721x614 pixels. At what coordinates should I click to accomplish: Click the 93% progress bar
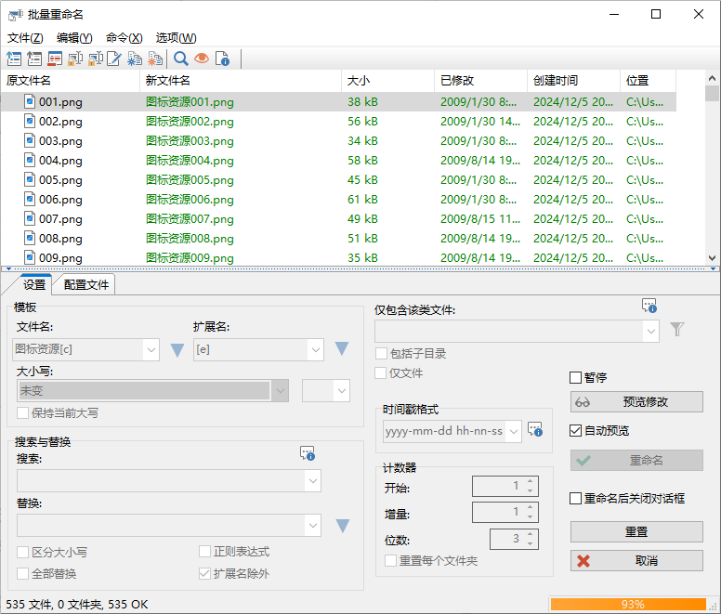(x=633, y=604)
